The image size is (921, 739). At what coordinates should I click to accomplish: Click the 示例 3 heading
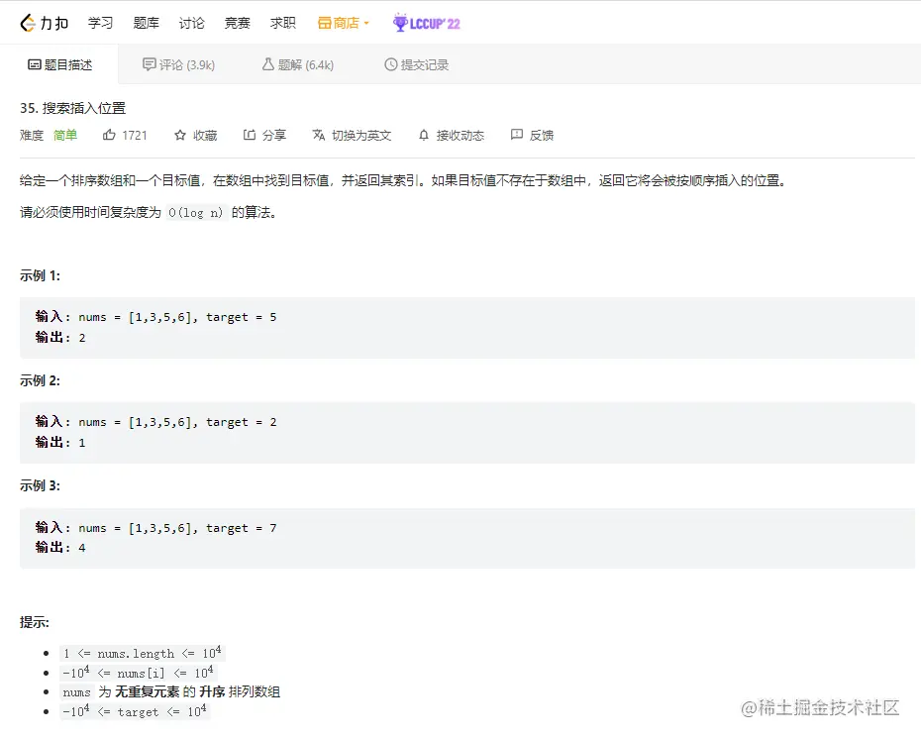[40, 485]
